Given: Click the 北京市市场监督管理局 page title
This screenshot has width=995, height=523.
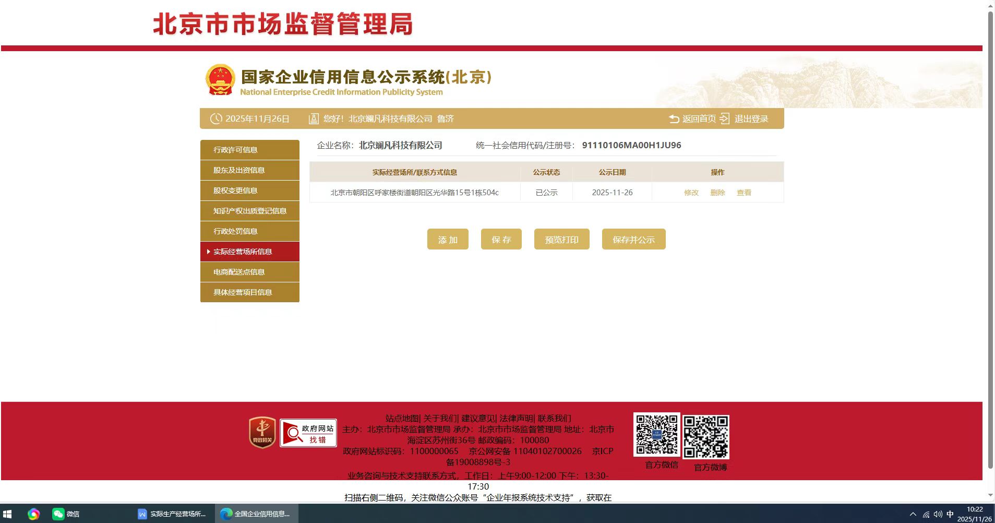Looking at the screenshot, I should tap(283, 24).
